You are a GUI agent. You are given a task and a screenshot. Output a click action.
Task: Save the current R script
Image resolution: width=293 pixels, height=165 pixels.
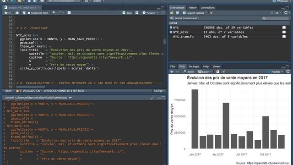point(24,13)
